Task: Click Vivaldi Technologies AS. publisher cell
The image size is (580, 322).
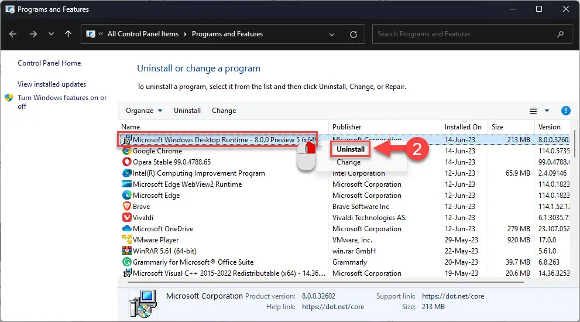Action: [x=369, y=218]
